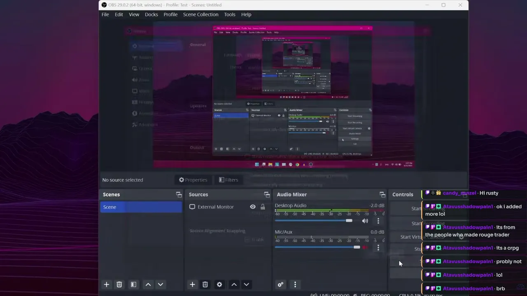
Task: Click the Properties button
Action: point(193,180)
